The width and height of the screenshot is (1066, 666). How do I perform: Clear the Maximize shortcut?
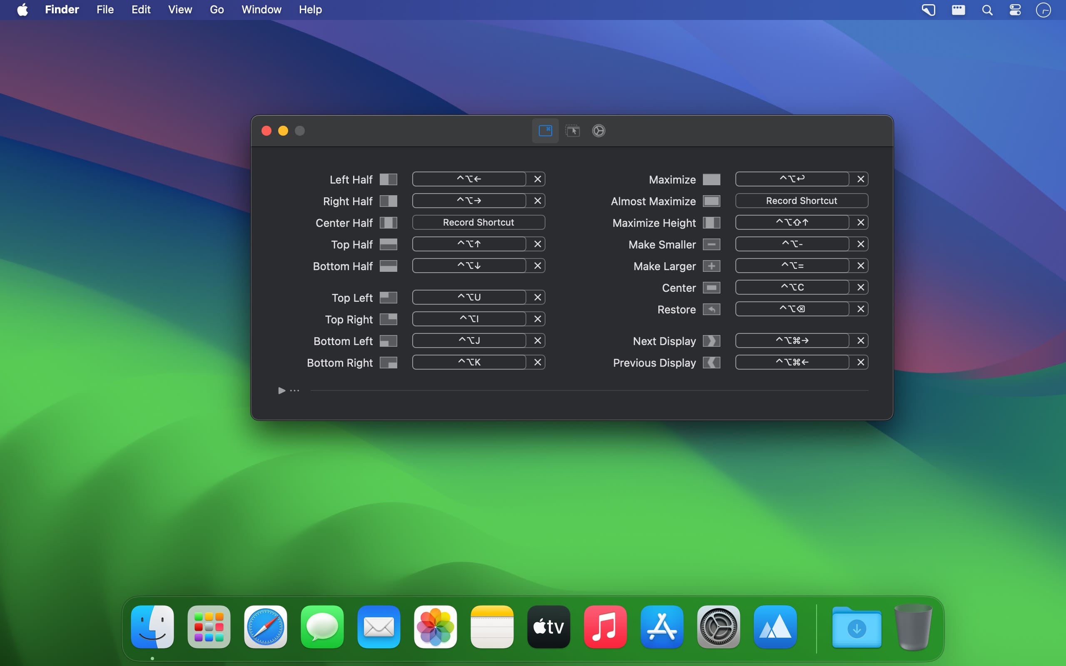860,179
